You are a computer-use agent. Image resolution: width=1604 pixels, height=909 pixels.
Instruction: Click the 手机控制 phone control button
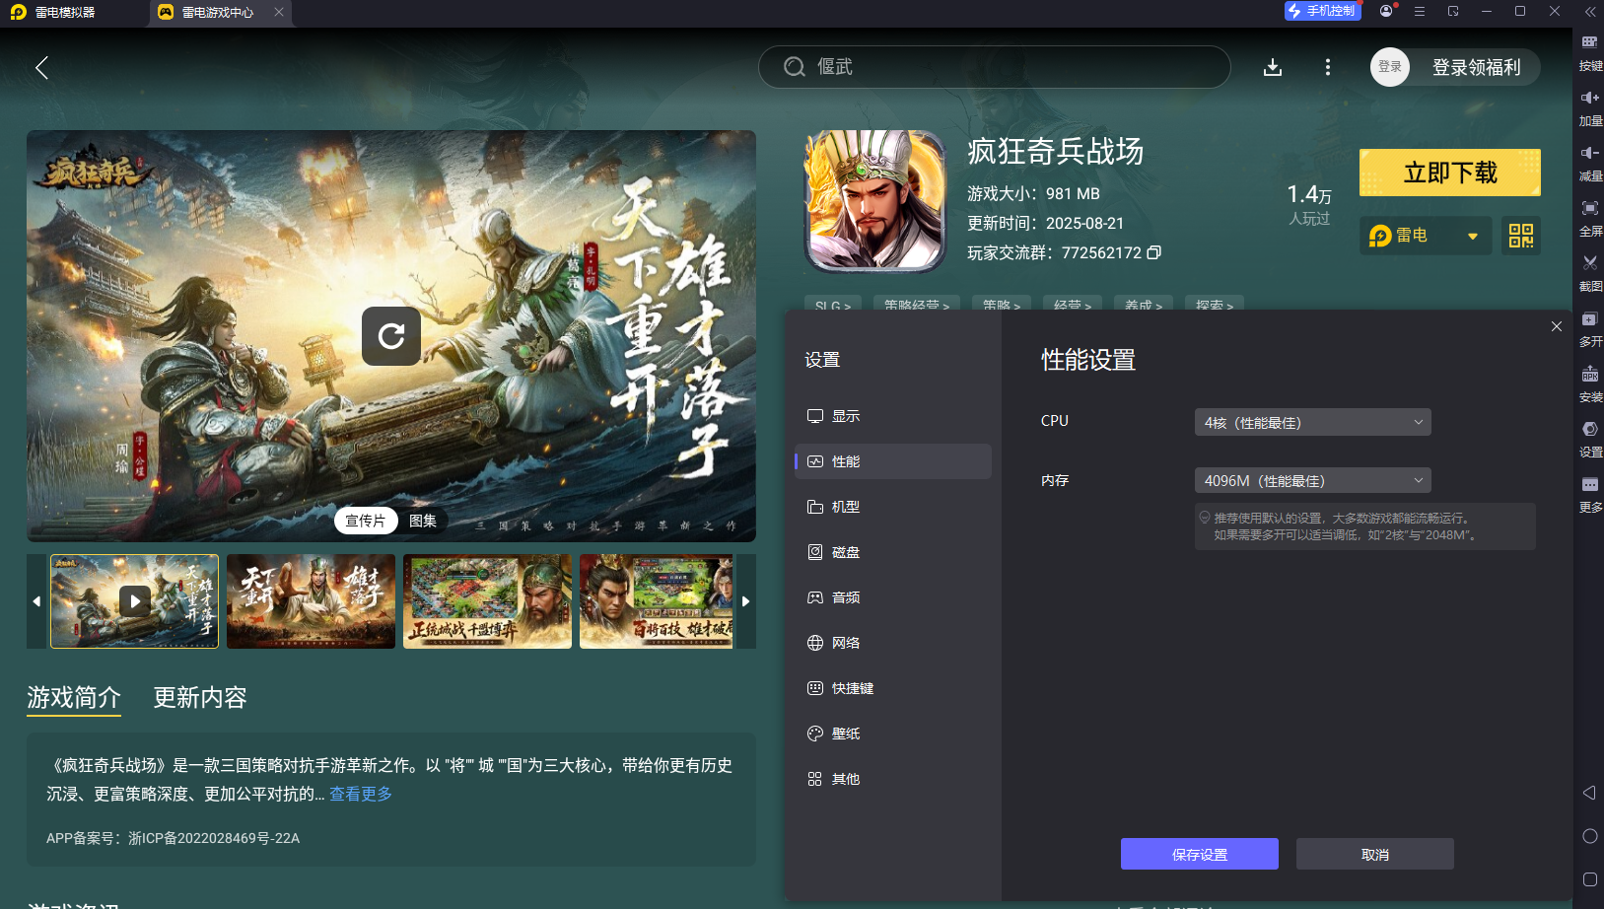pyautogui.click(x=1322, y=11)
